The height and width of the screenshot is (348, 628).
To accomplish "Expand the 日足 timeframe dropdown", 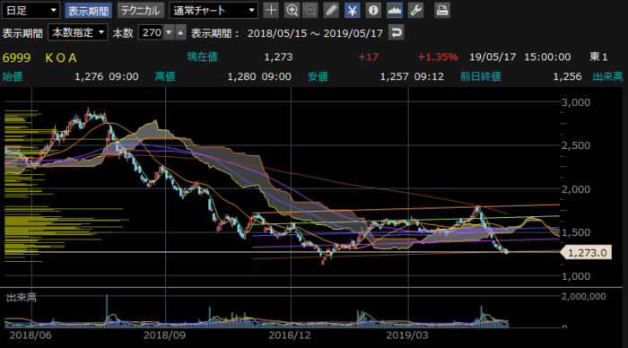I will click(x=31, y=11).
